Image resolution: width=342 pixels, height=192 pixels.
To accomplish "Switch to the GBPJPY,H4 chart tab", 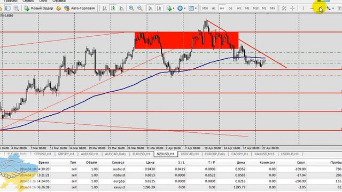I will click(66, 154).
